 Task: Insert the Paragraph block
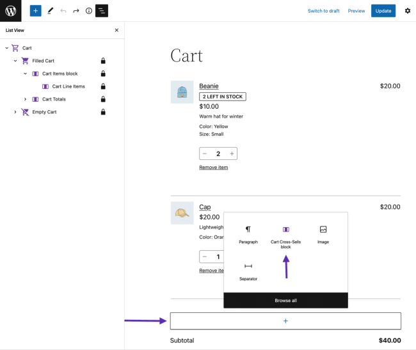(x=248, y=234)
